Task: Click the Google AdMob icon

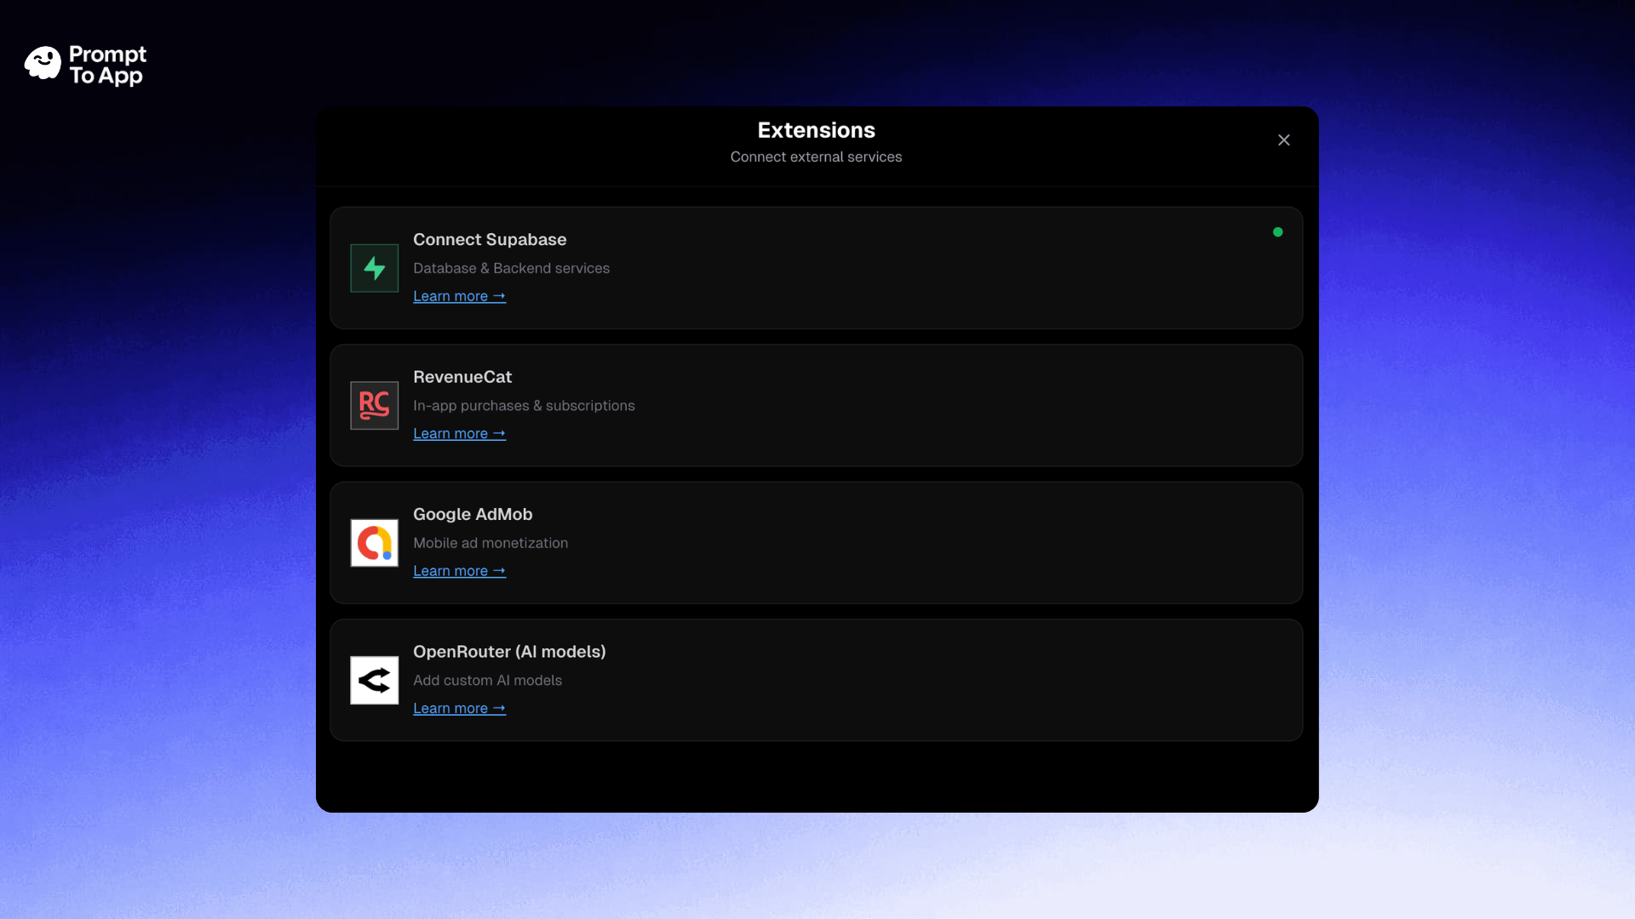Action: pos(374,542)
